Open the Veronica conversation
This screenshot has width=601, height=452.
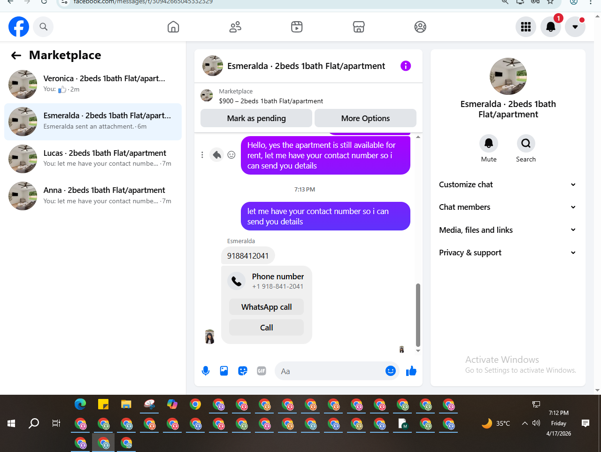click(93, 84)
